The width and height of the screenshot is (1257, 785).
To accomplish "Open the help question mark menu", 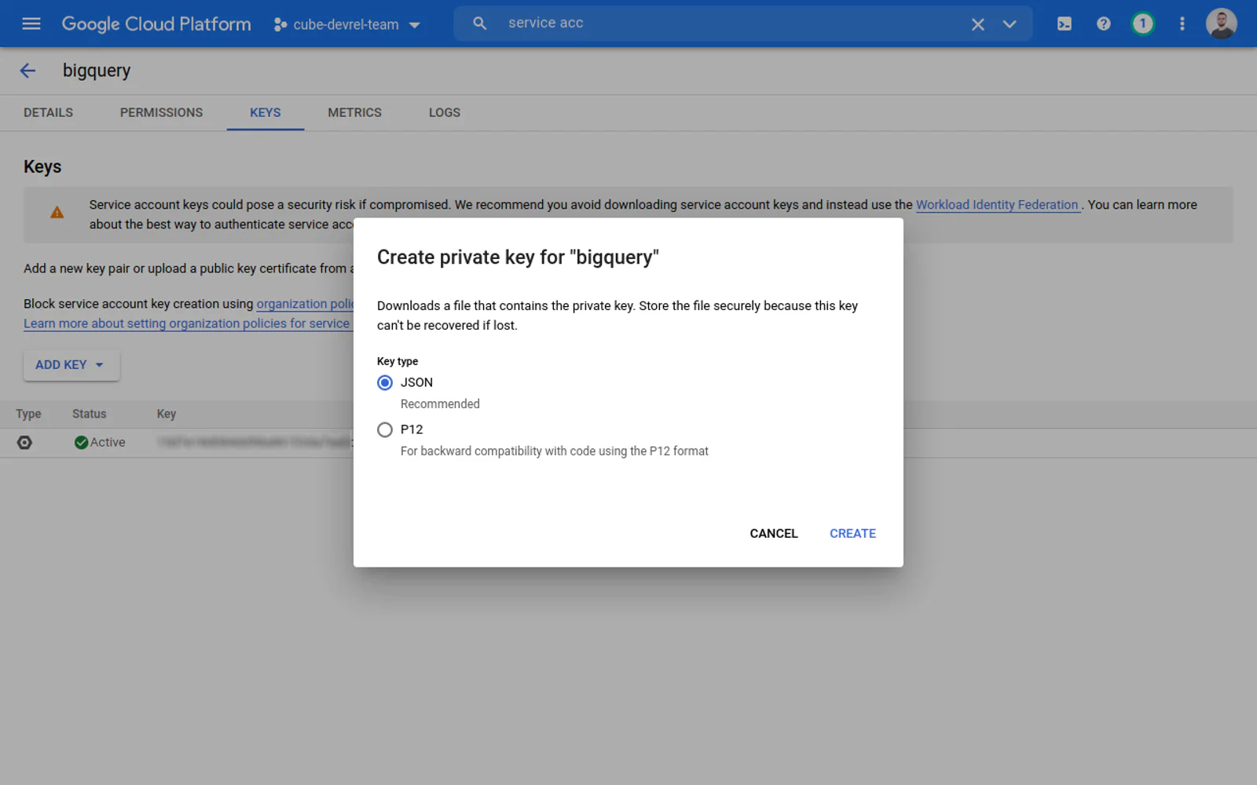I will tap(1104, 24).
